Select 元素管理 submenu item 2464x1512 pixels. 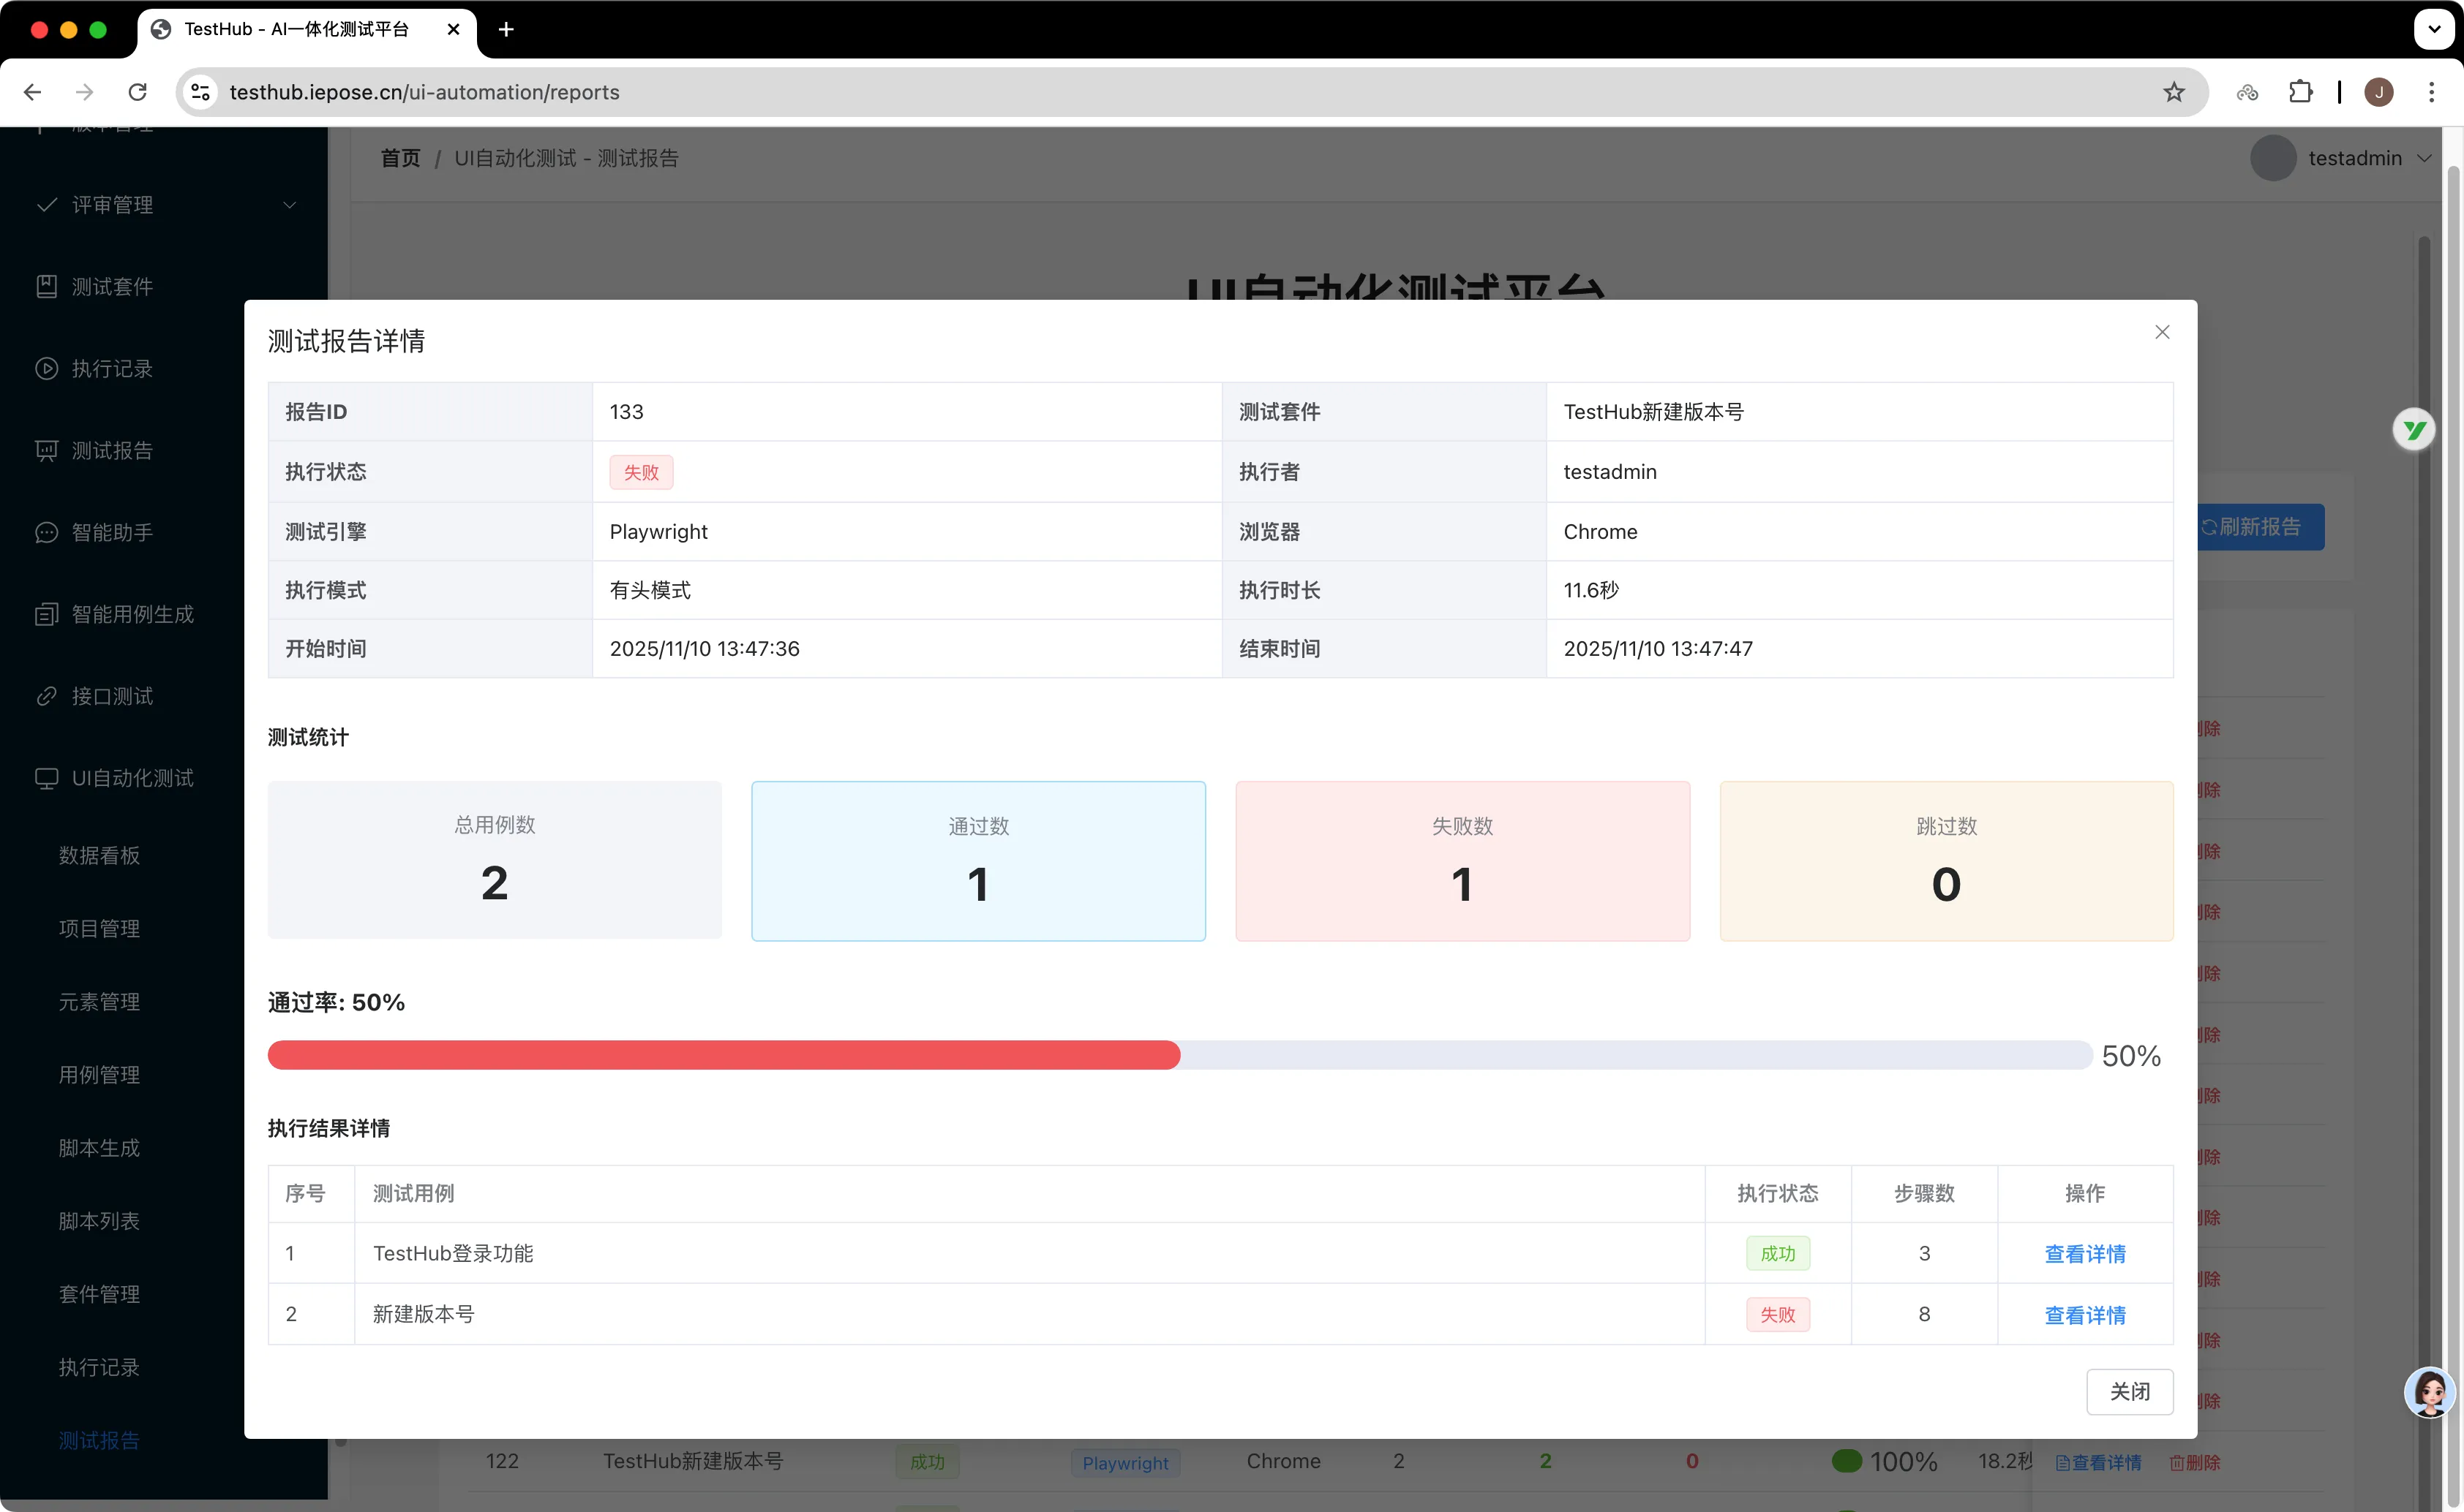point(99,1001)
